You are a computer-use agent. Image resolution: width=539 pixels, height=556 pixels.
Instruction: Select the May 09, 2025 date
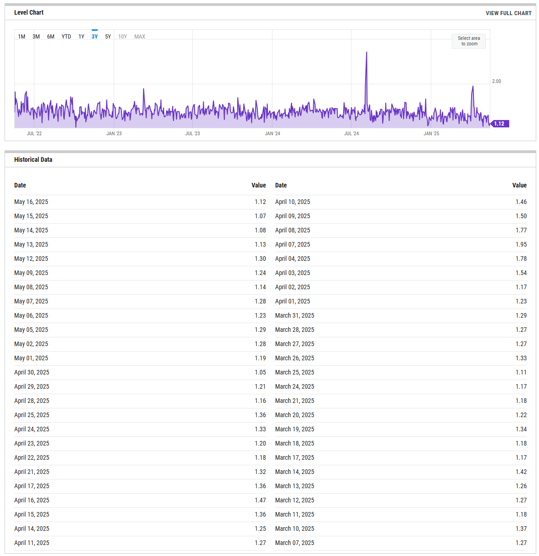tap(31, 273)
